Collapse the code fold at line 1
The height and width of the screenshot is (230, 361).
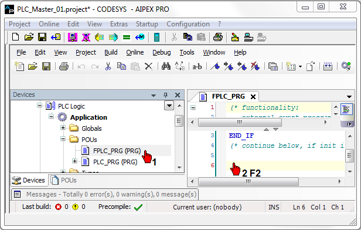(x=193, y=107)
